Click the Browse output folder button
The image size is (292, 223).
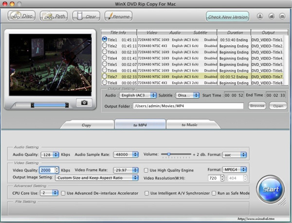(257, 106)
